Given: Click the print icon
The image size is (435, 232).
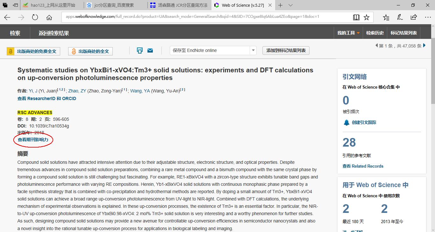Looking at the screenshot, I should [x=139, y=50].
